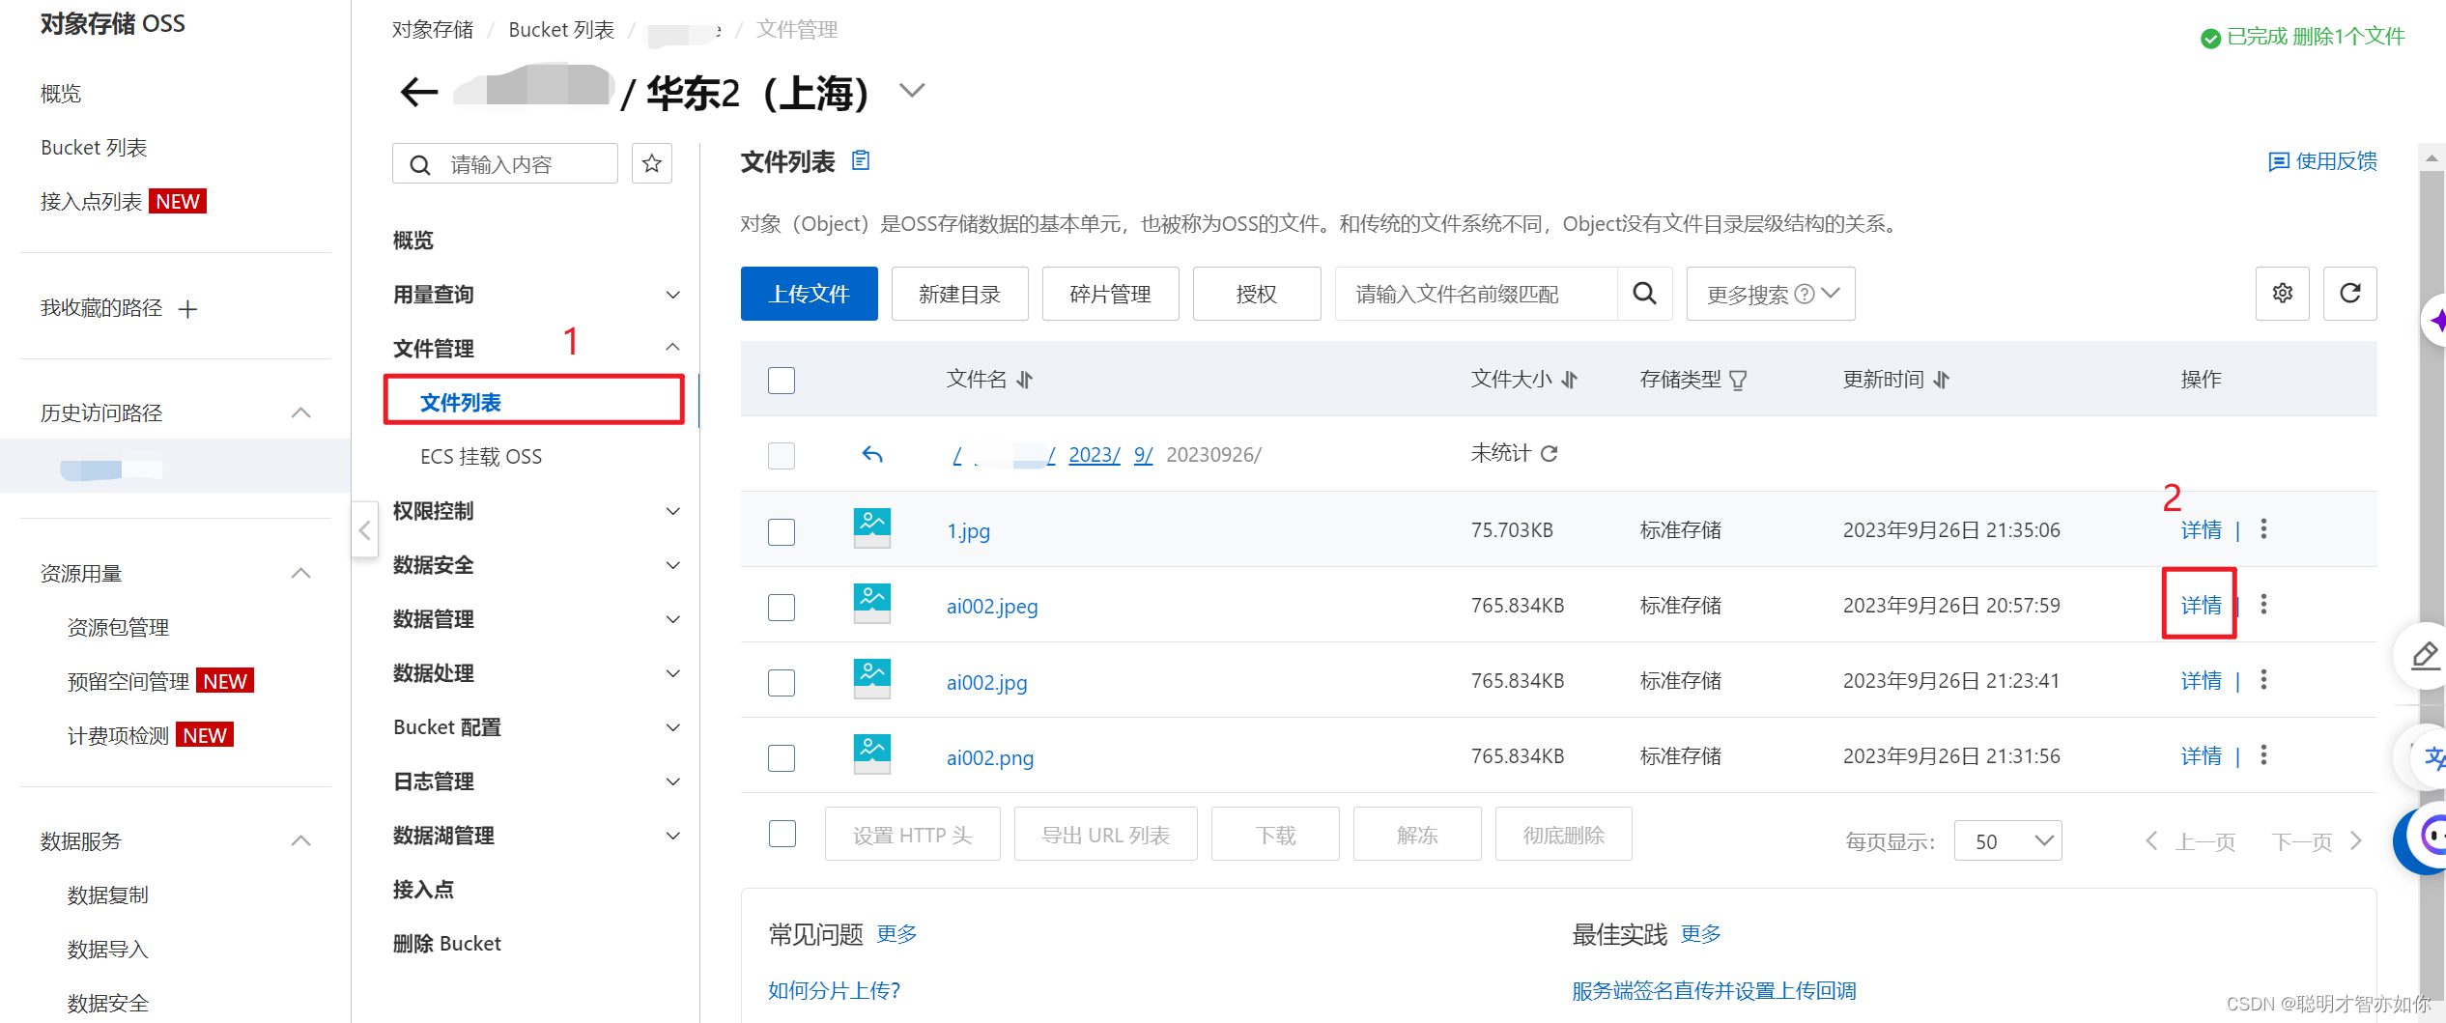This screenshot has width=2446, height=1023.
Task: Click the image thumbnail icon of 1.jpg
Action: 872,529
